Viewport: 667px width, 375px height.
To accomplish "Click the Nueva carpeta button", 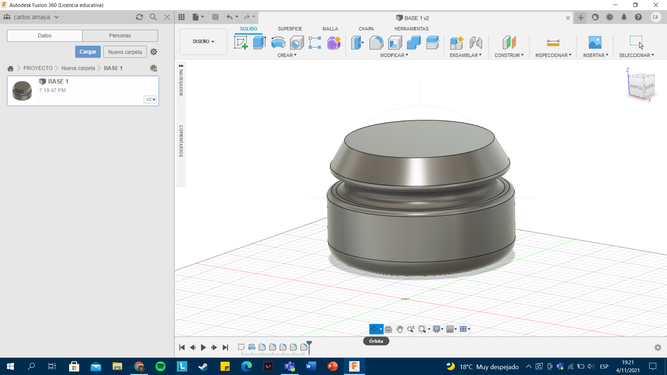I will point(125,52).
